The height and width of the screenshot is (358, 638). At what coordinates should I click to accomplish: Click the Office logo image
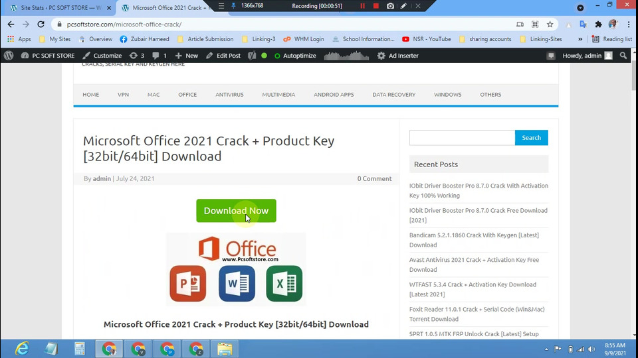pos(236,269)
